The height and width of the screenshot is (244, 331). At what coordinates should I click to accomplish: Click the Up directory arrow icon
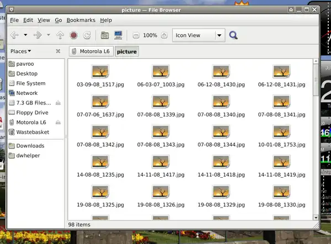point(60,35)
